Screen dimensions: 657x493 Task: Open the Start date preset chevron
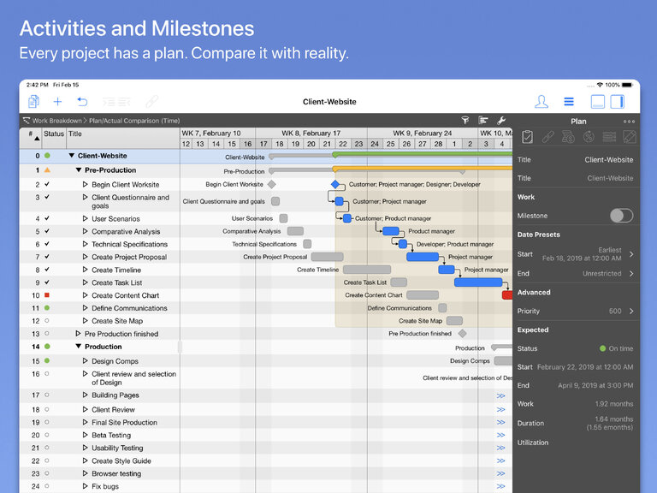tap(631, 254)
